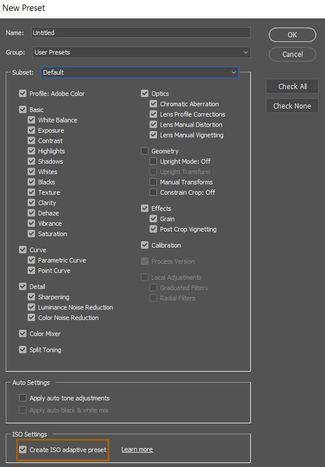
Task: Uncheck the Clarity checkbox
Action: click(31, 203)
